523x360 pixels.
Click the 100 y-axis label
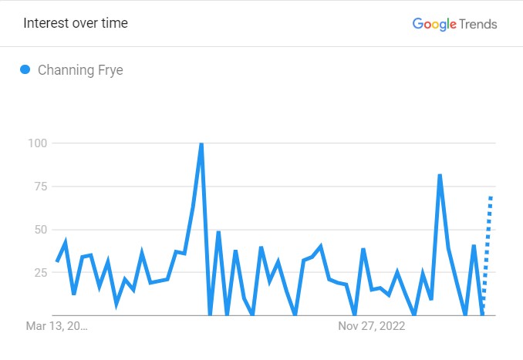click(x=37, y=143)
